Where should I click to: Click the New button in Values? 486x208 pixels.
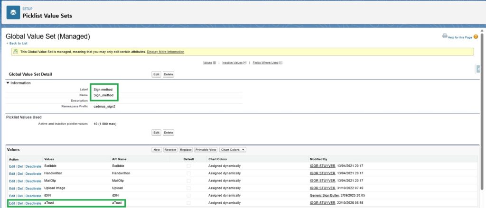[x=157, y=150]
